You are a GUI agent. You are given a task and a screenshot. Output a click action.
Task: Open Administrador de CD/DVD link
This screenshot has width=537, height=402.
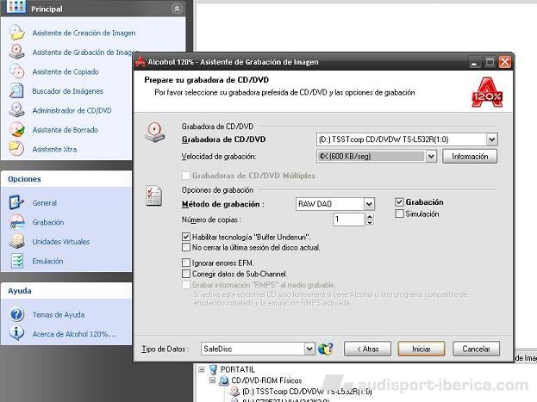(72, 110)
